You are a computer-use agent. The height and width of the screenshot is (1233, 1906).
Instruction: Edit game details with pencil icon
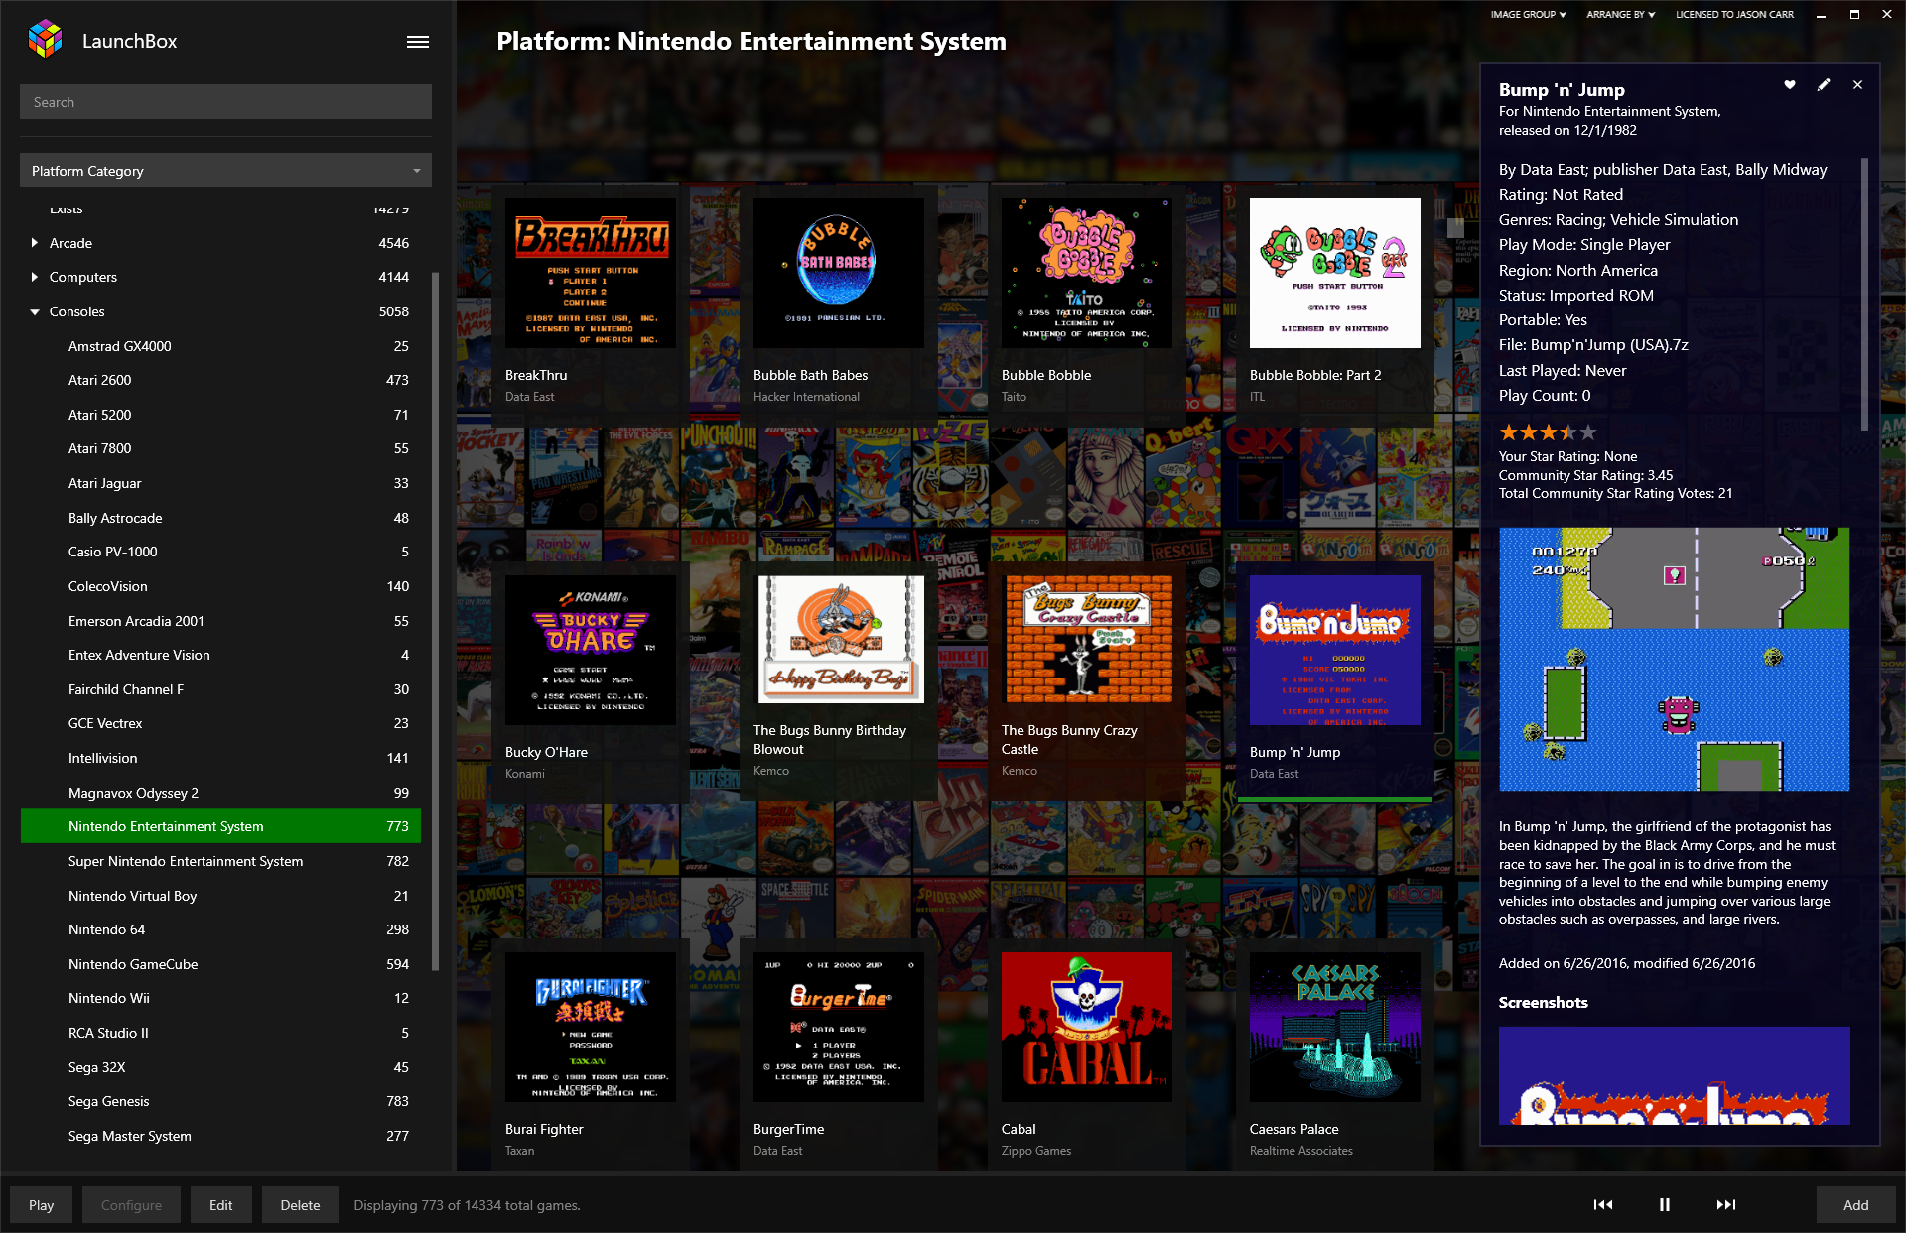[x=1824, y=85]
